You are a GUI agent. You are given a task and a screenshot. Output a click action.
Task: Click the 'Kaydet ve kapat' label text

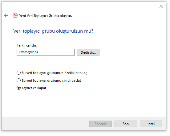click(34, 88)
